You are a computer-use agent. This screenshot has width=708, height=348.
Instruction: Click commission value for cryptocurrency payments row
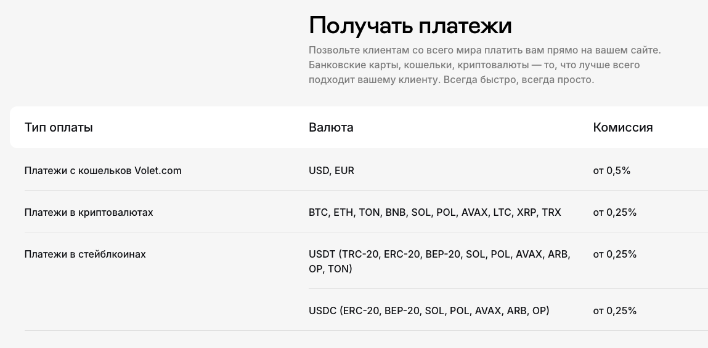point(614,213)
